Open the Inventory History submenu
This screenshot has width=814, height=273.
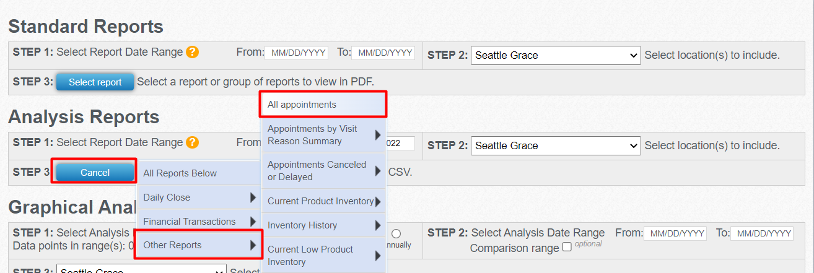323,225
